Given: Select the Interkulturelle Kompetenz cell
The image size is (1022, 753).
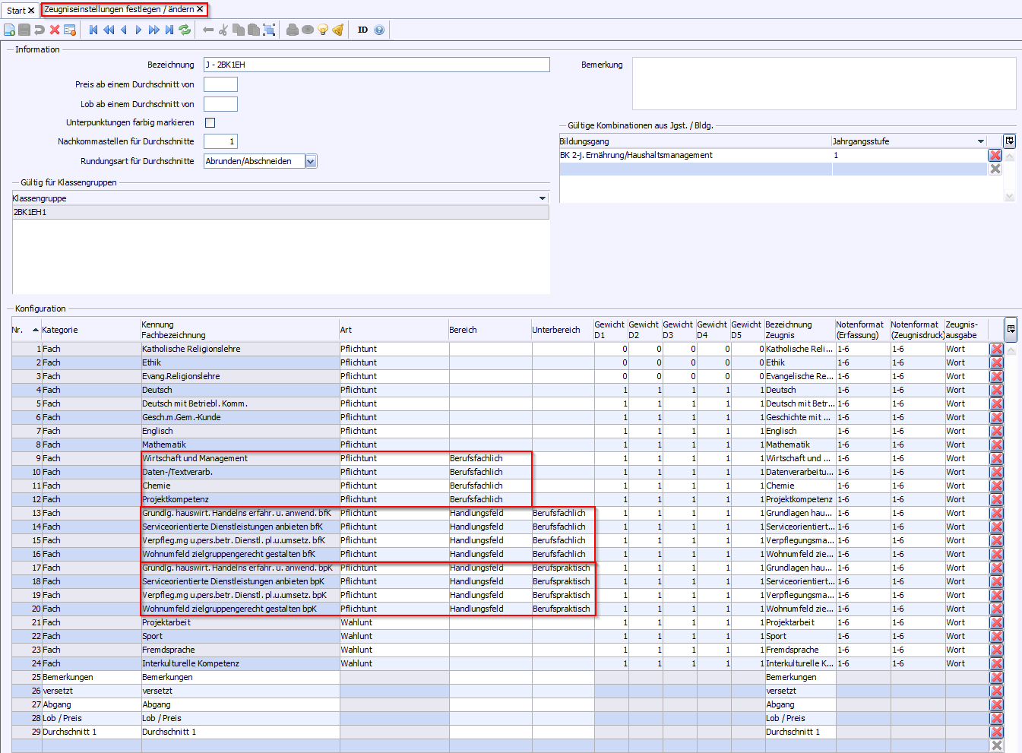Looking at the screenshot, I should point(240,663).
